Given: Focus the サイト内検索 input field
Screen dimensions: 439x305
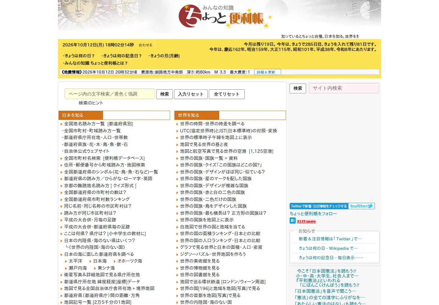Looking at the screenshot, I should tap(344, 88).
